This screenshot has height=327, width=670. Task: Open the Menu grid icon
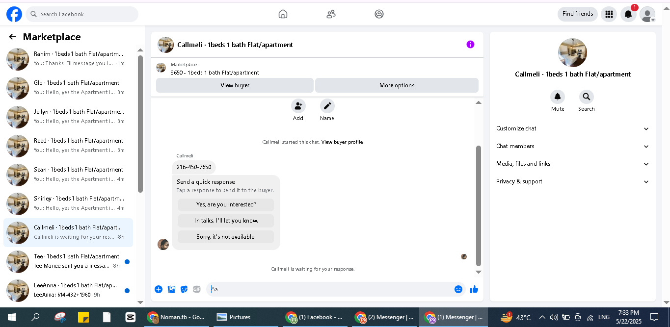[x=609, y=14]
